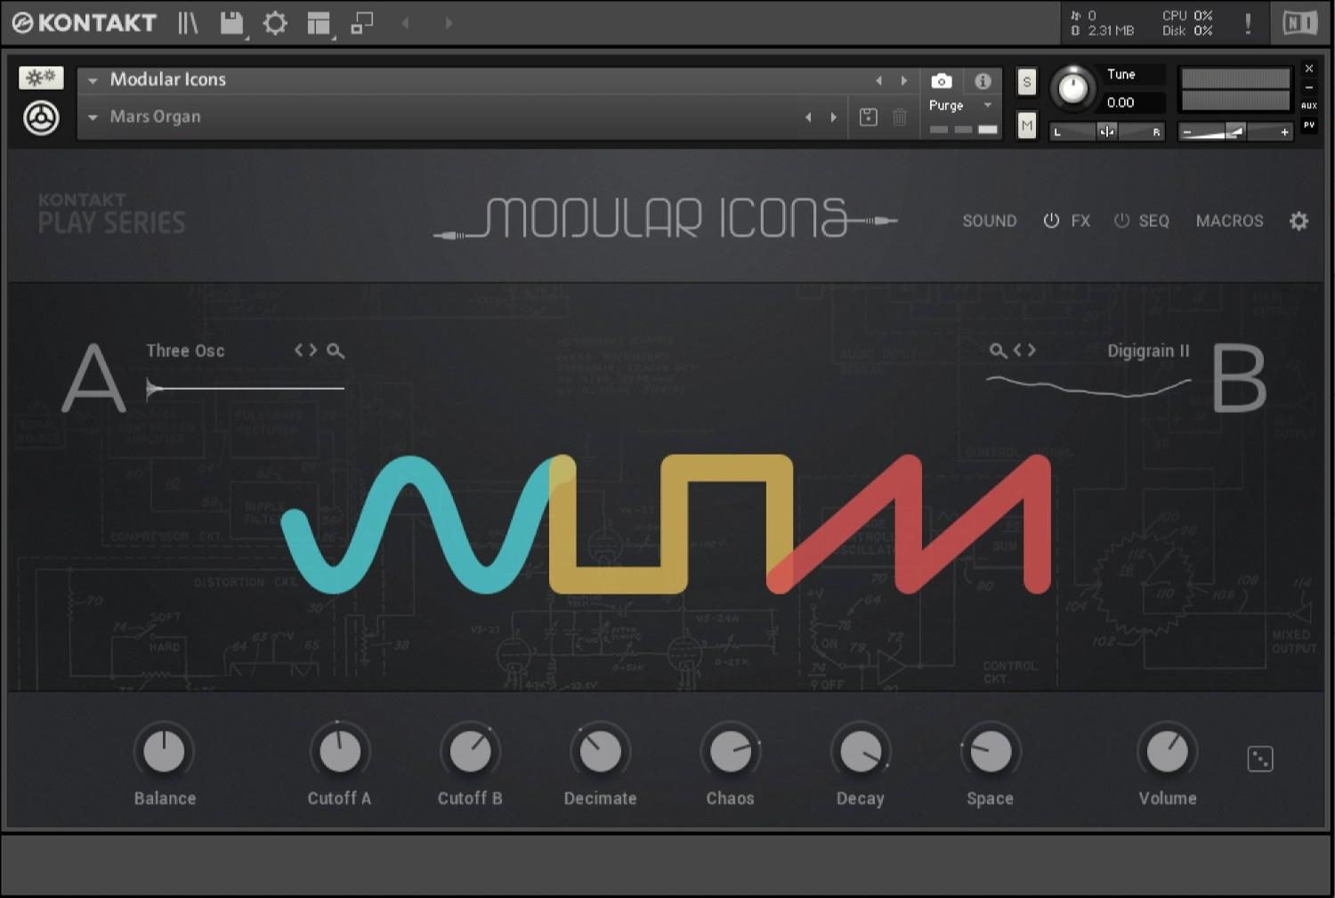The height and width of the screenshot is (898, 1335).
Task: Open the Purge dropdown menu
Action: [x=987, y=105]
